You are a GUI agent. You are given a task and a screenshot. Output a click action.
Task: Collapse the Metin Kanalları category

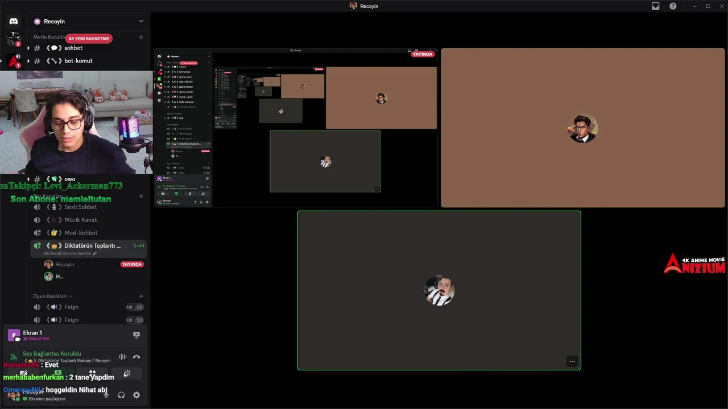[x=49, y=37]
